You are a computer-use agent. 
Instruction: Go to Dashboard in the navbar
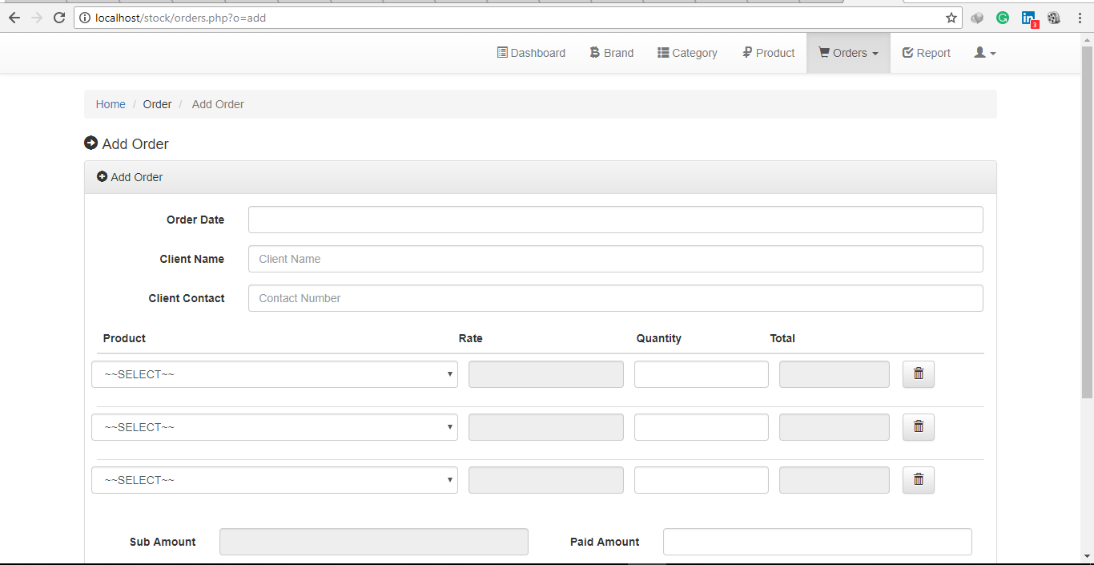531,53
